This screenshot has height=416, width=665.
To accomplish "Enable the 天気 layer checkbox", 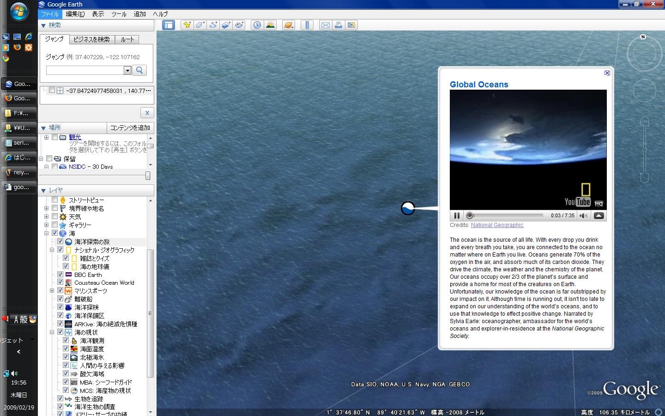I will coord(54,216).
